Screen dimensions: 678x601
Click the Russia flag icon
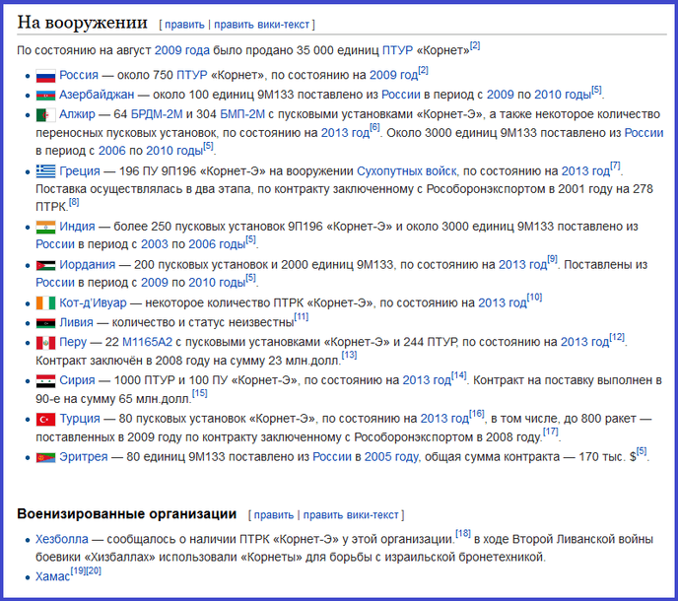[x=45, y=76]
